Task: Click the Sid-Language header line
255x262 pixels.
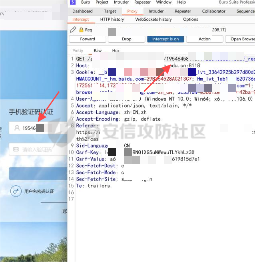Action: (x=103, y=146)
